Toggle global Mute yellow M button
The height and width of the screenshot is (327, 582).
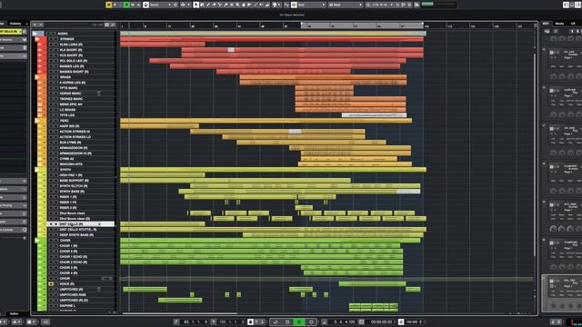point(108,5)
